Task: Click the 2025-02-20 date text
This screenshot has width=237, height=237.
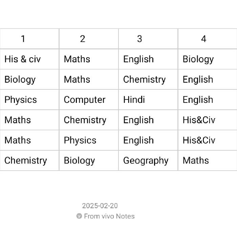Action: (x=100, y=206)
